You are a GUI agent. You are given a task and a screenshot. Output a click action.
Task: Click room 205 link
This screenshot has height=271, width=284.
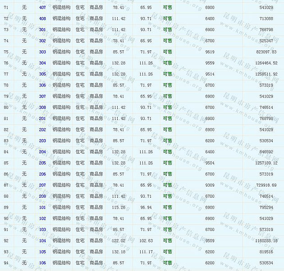[42, 163]
